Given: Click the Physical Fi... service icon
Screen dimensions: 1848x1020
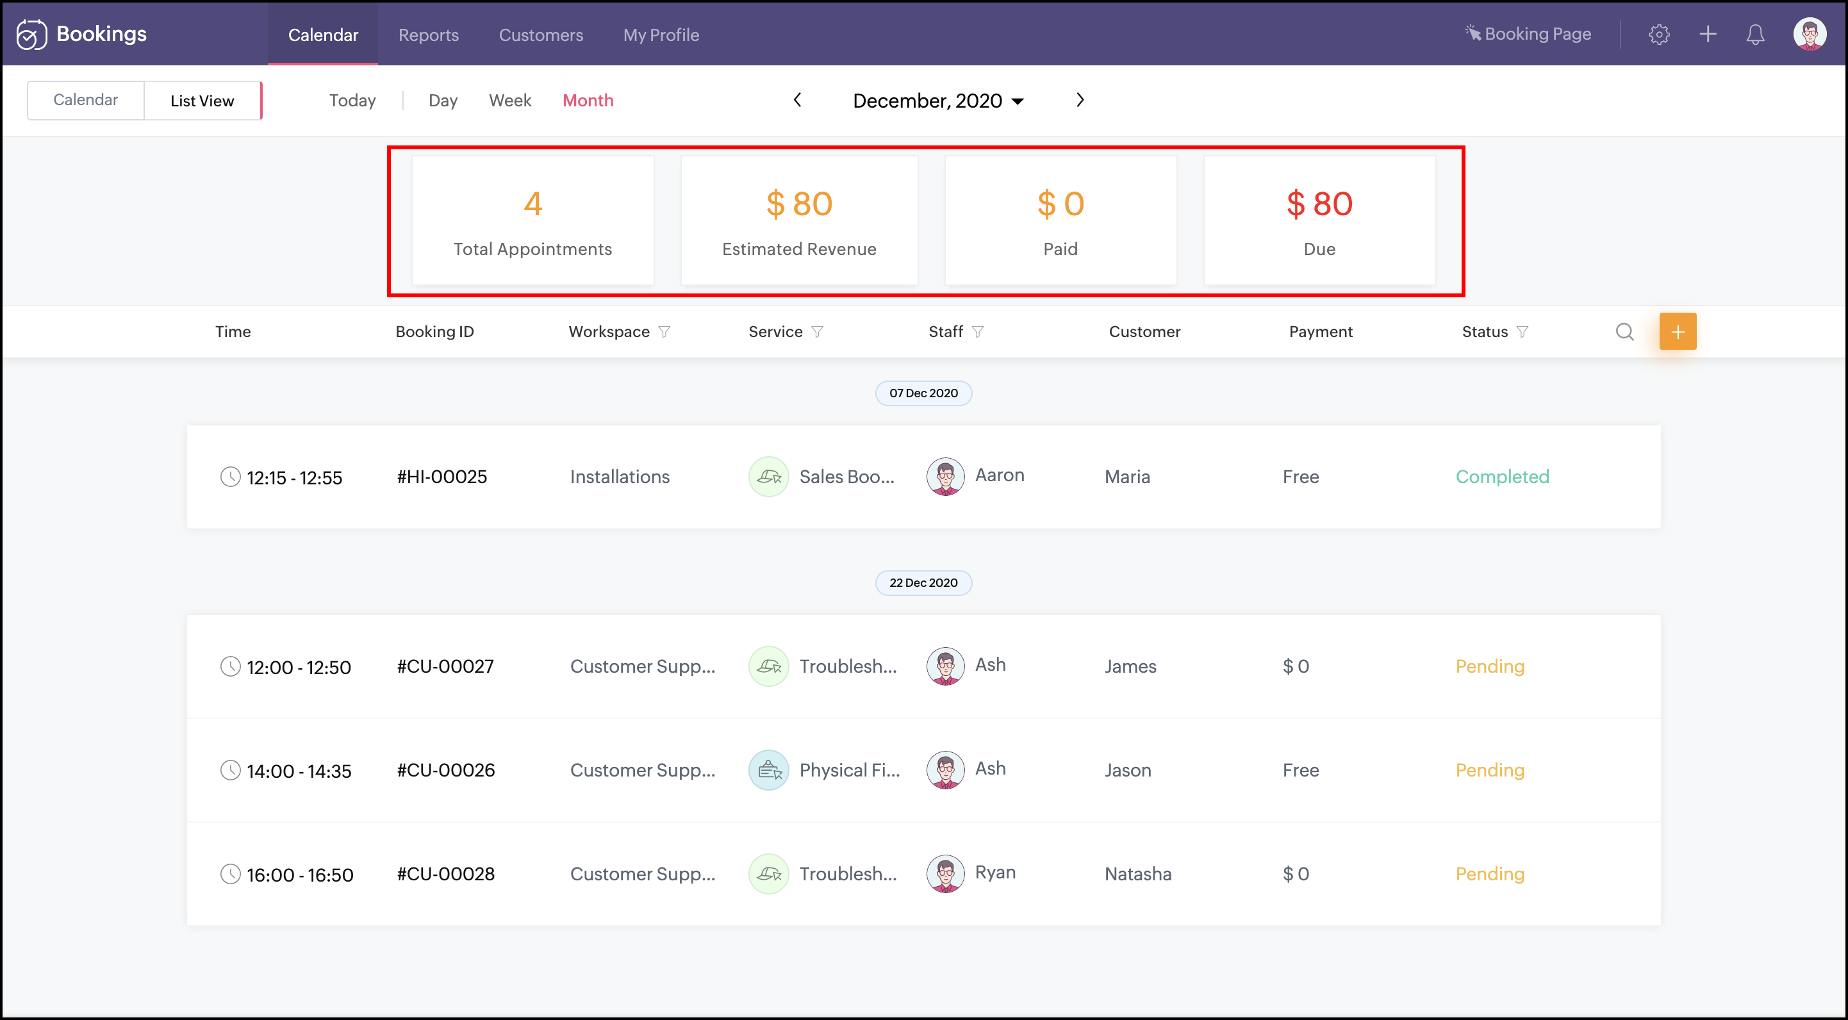Looking at the screenshot, I should (768, 769).
